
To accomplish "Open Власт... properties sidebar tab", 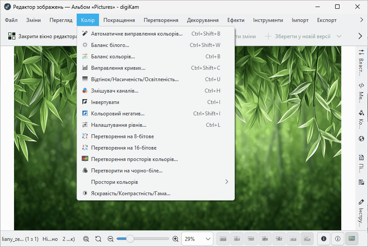I will pos(361,62).
